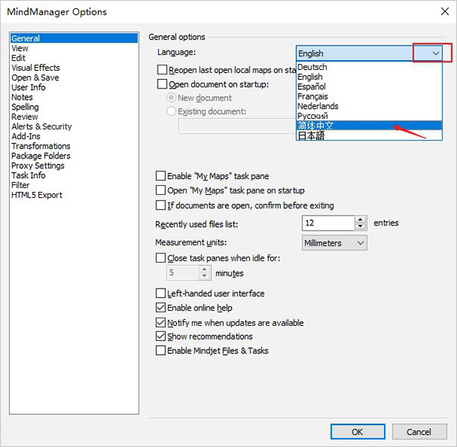Click the recently used files count field
Image resolution: width=457 pixels, height=447 pixels.
click(328, 223)
